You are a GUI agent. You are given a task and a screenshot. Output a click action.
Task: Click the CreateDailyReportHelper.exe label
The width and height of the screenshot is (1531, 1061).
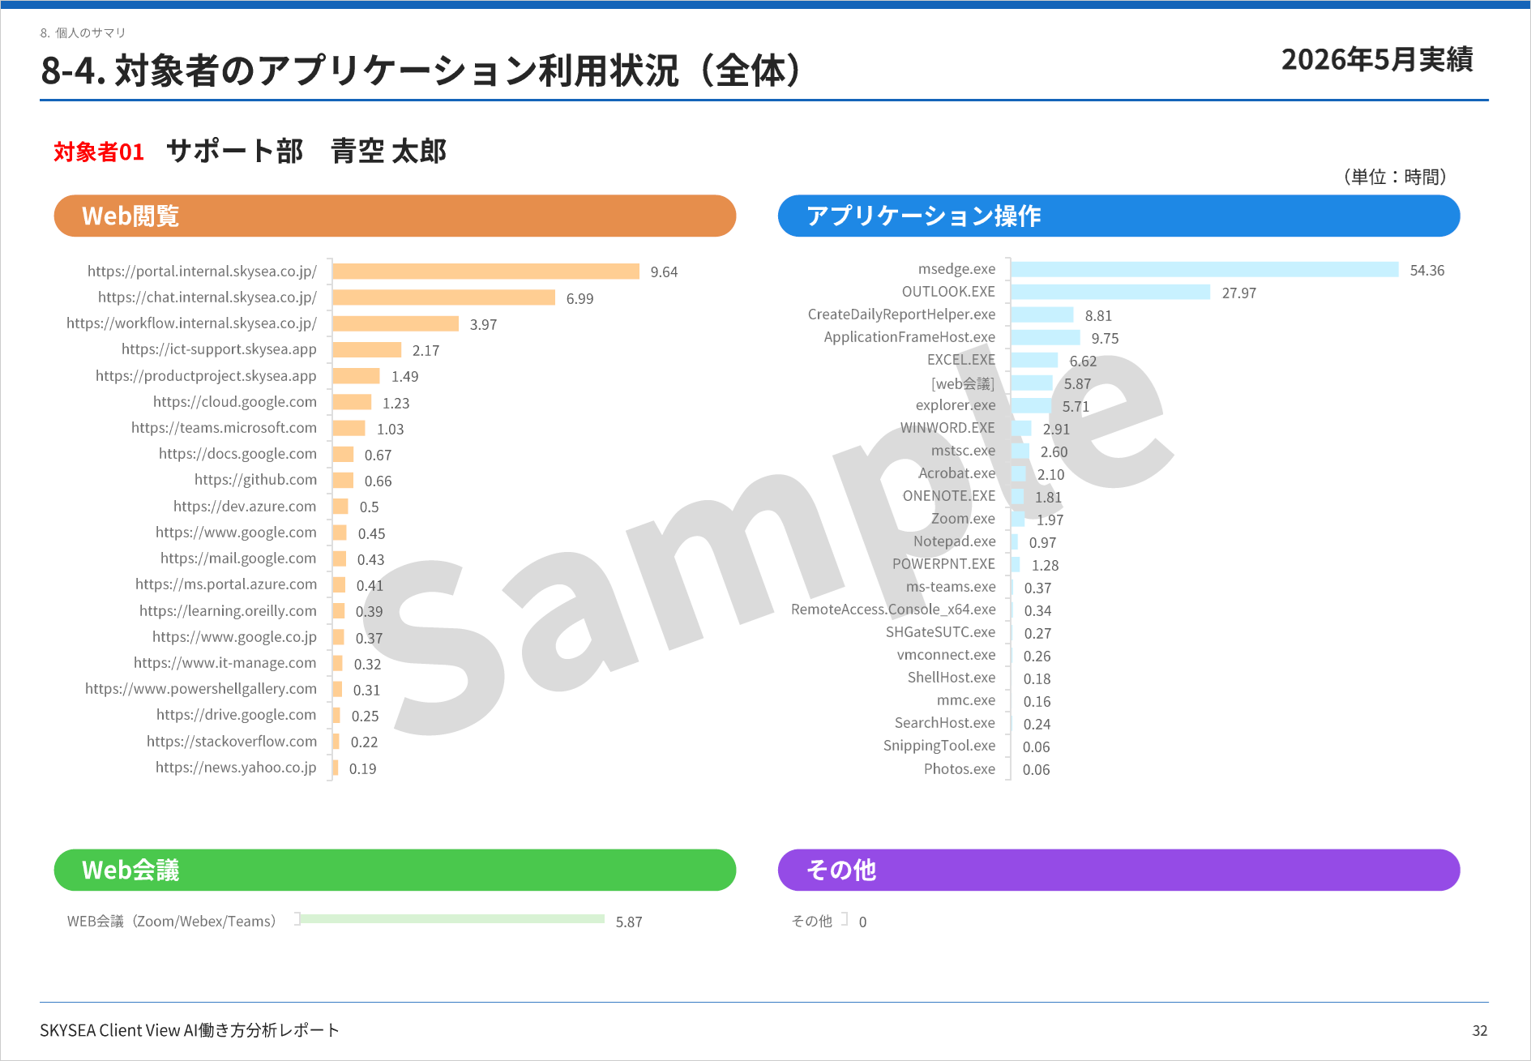click(901, 314)
